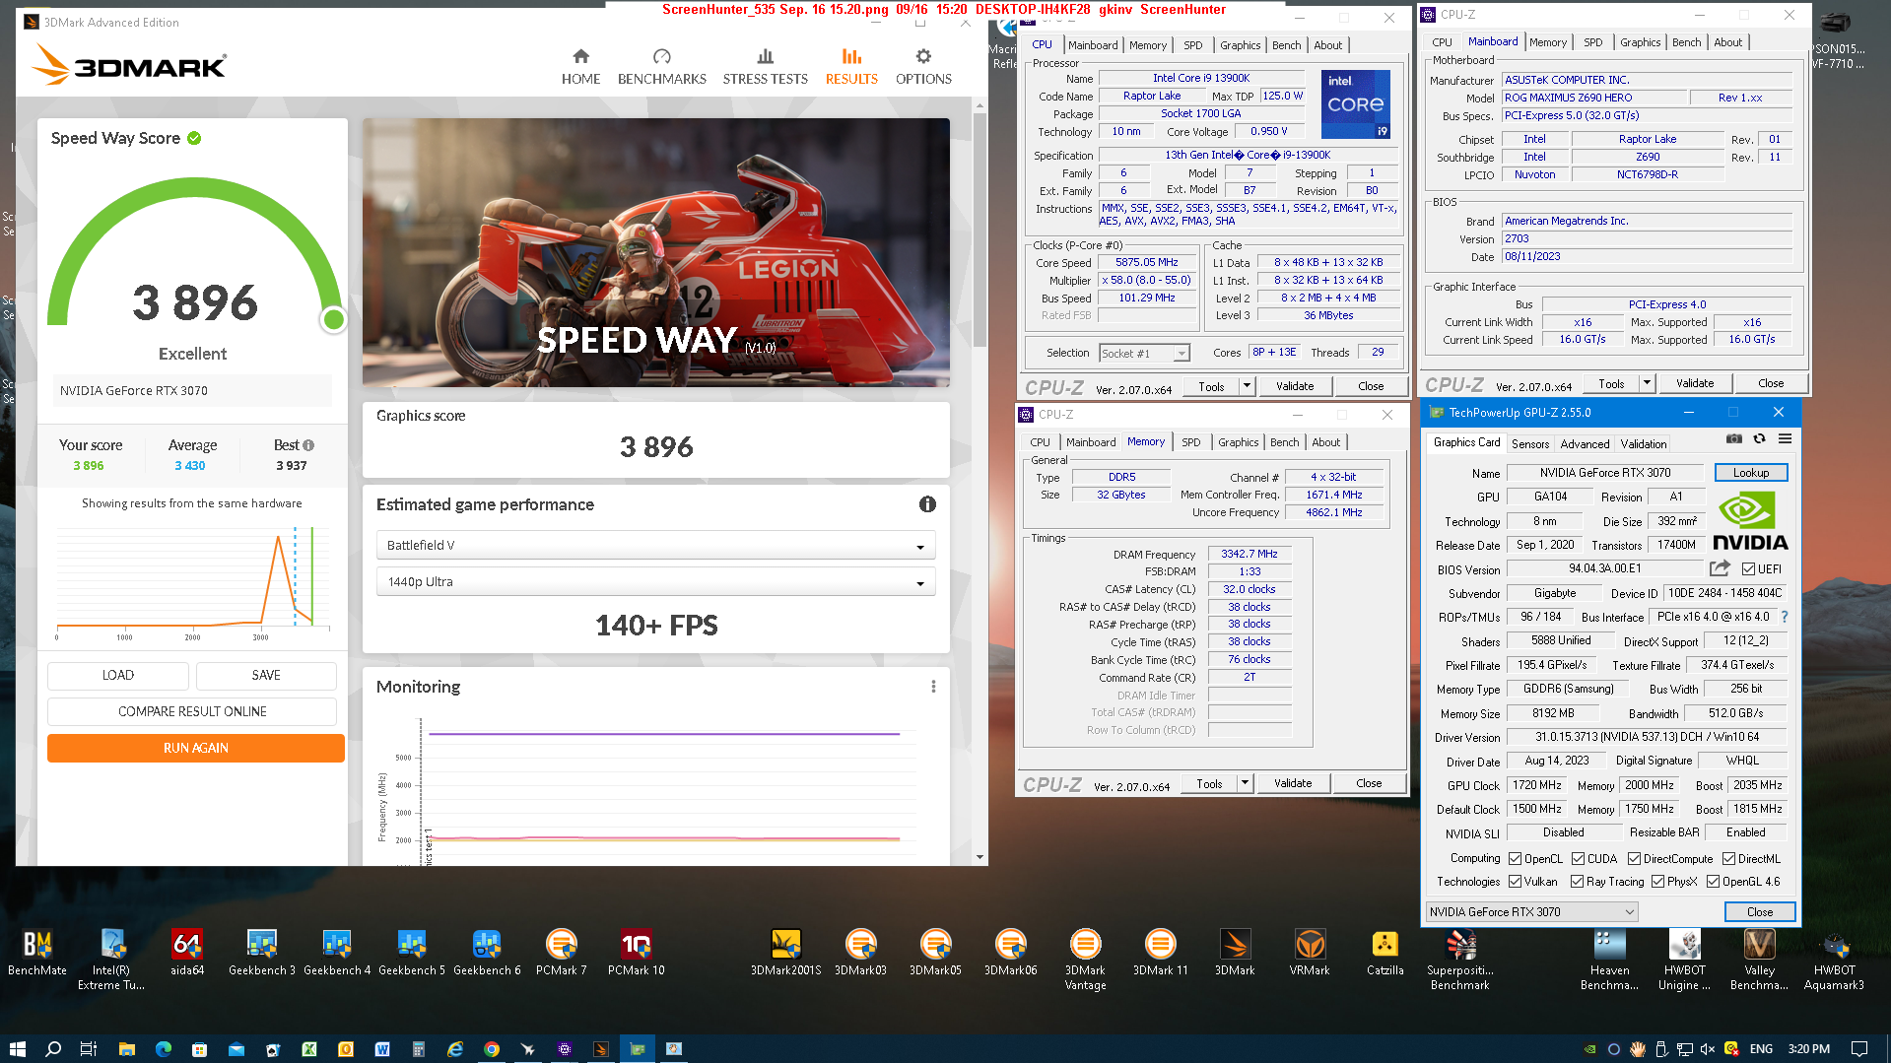
Task: Switch to RESULTS tab in 3DMark
Action: pos(851,67)
